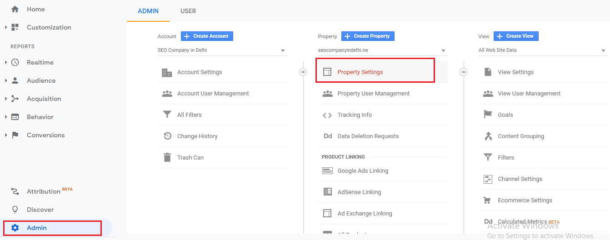Viewport: 610px width, 240px height.
Task: Click the Content Grouping icon
Action: coord(488,136)
